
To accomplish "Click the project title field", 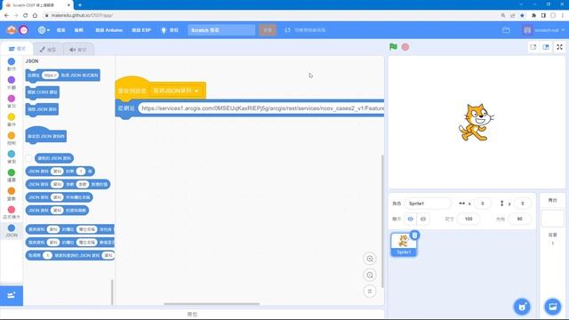I will [221, 30].
